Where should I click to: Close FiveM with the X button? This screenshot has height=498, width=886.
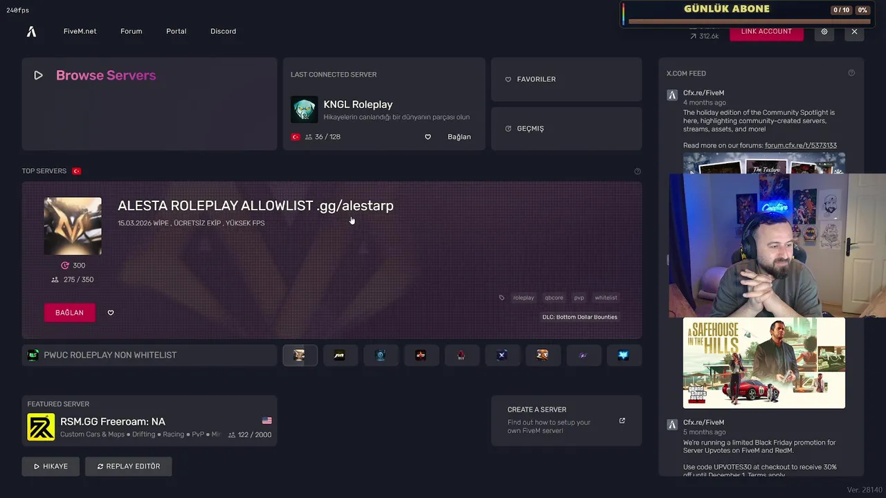[854, 32]
